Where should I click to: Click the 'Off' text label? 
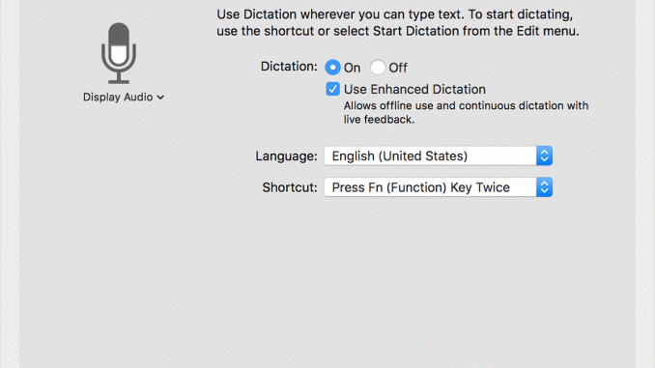(x=398, y=68)
